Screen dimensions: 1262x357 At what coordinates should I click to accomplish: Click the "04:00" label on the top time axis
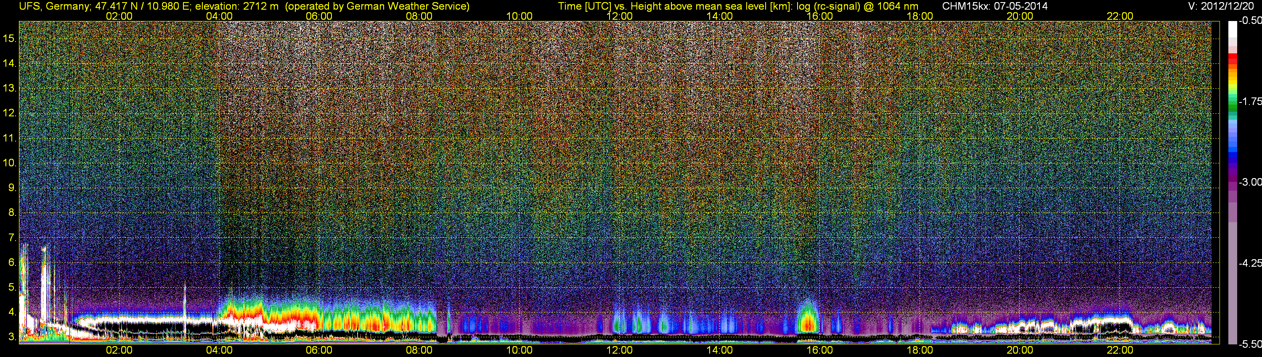[219, 16]
